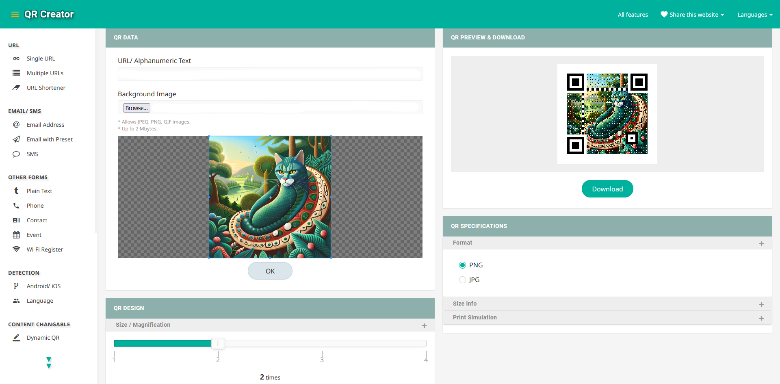
Task: Open the Contact form
Action: pyautogui.click(x=37, y=220)
